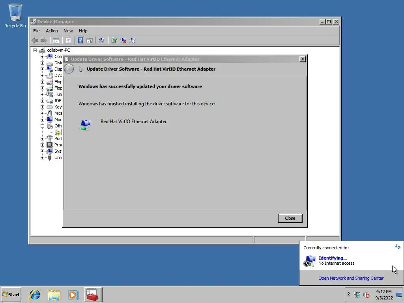
Task: Click the Start button
Action: click(x=11, y=294)
